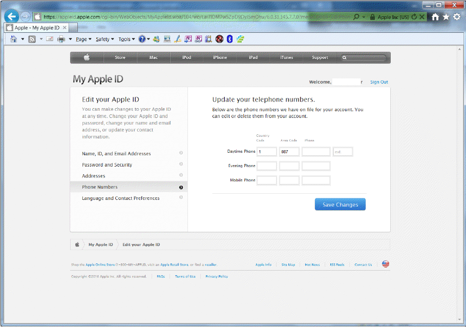466x327 pixels.
Task: Choose the green striped toolbar icon at end
Action: click(240, 39)
